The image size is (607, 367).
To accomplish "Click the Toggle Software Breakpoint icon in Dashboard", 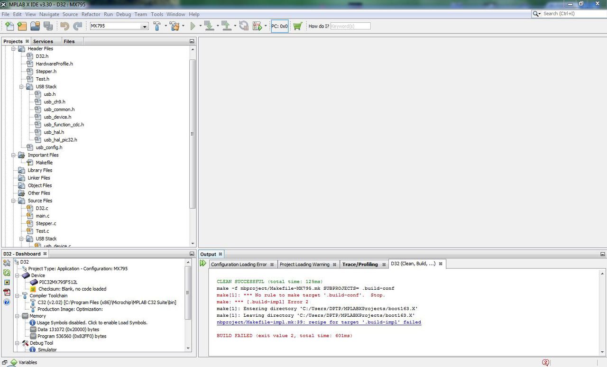I will (7, 283).
